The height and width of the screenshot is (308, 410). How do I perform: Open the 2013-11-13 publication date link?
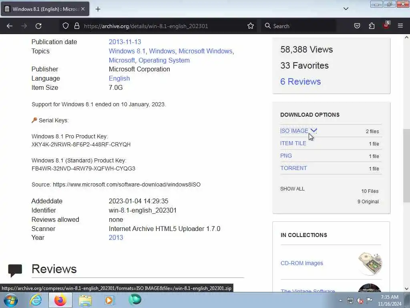click(x=125, y=42)
